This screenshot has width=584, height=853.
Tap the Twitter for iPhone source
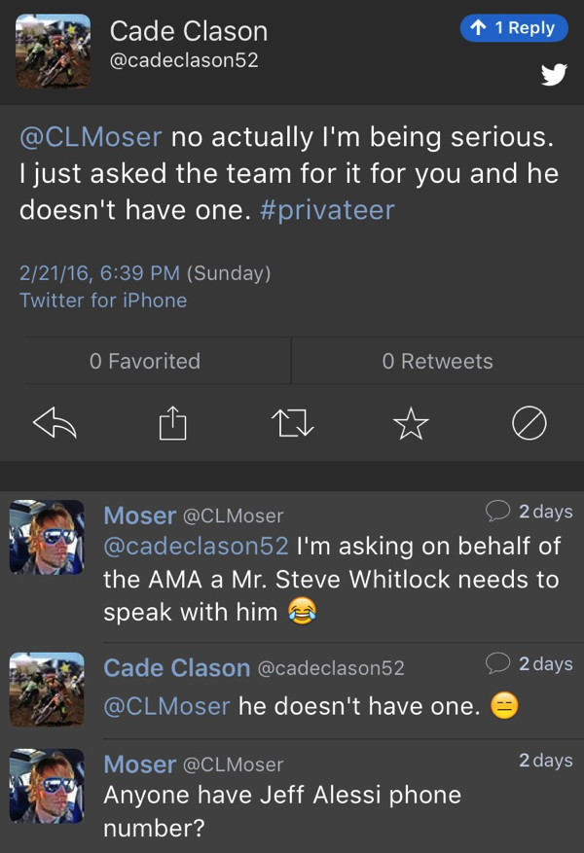pyautogui.click(x=103, y=301)
